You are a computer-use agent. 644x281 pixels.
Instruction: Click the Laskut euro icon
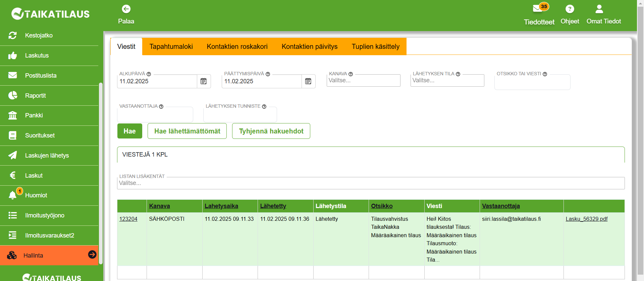click(13, 175)
